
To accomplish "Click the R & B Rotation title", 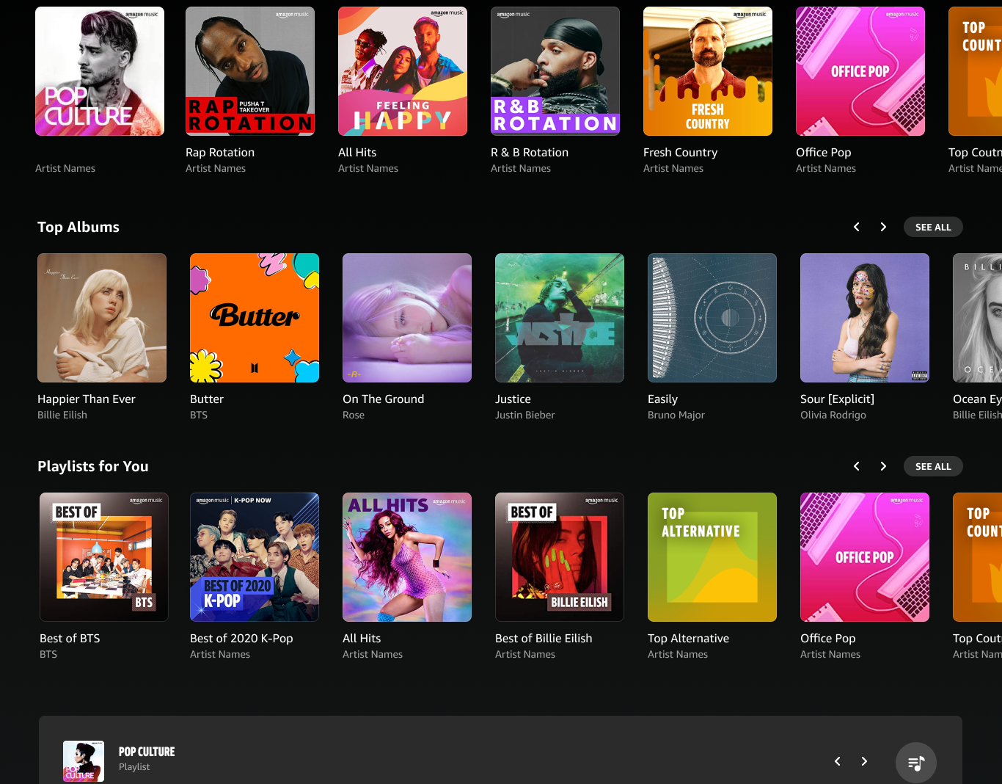I will pos(530,153).
